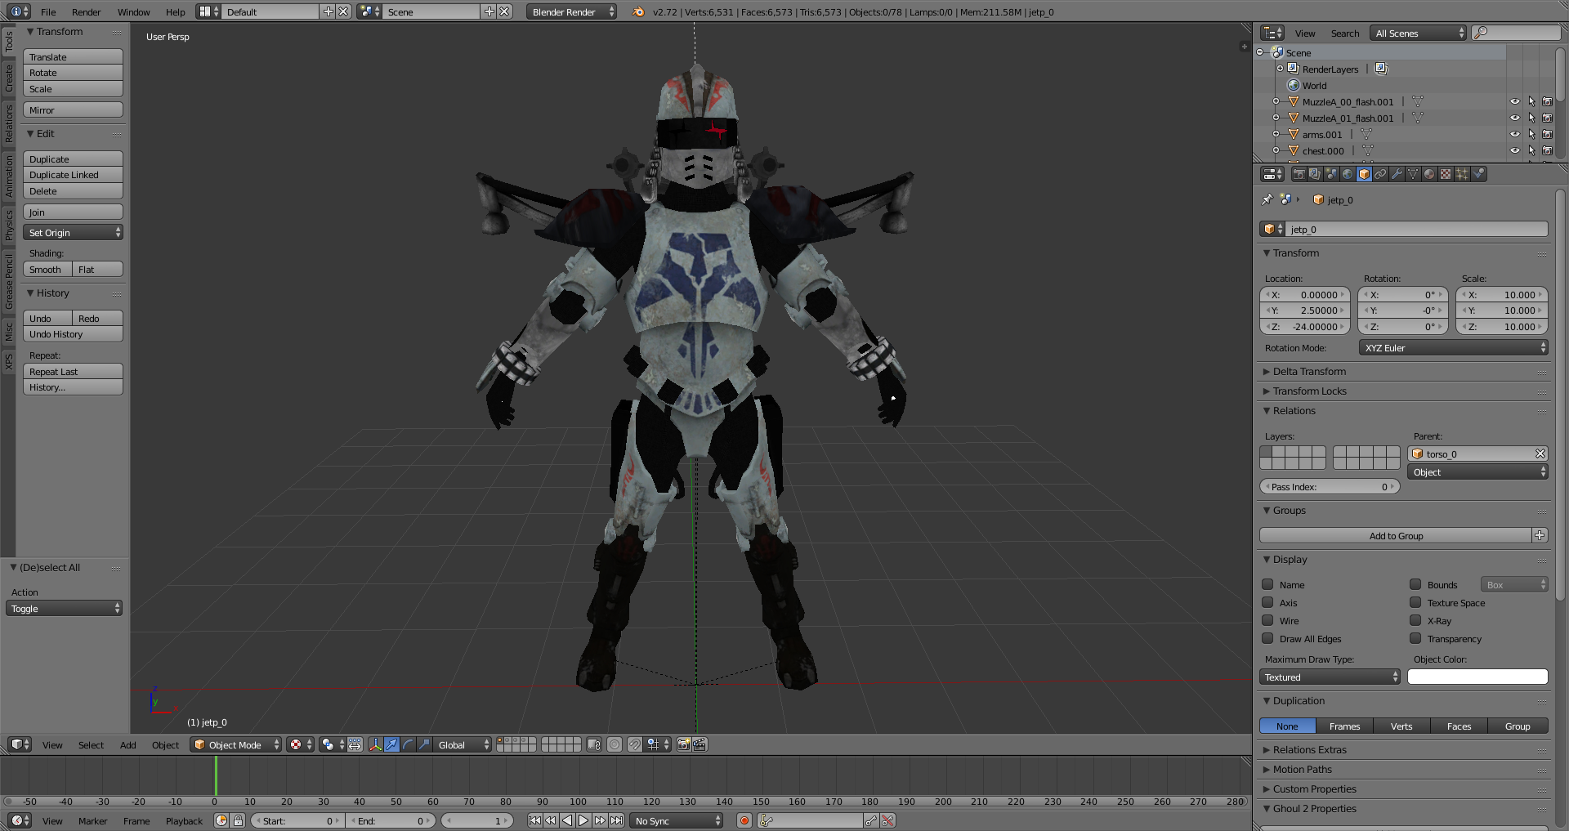The width and height of the screenshot is (1569, 831).
Task: Open the File menu
Action: (x=48, y=12)
